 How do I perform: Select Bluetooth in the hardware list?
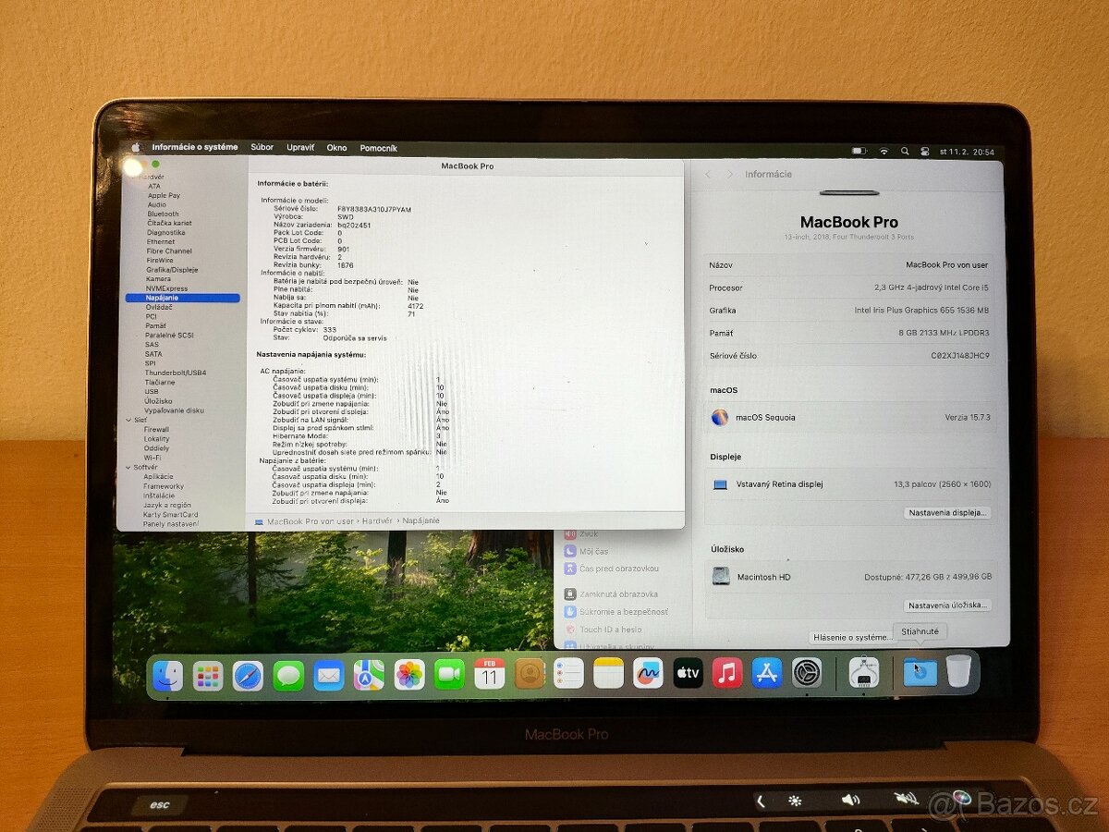(164, 214)
